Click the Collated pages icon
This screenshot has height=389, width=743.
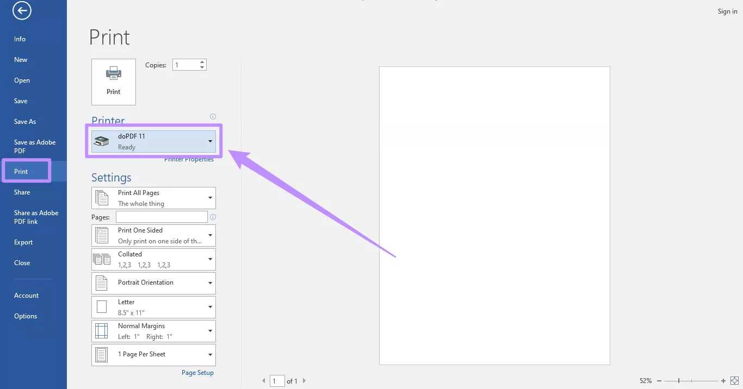[x=102, y=259]
